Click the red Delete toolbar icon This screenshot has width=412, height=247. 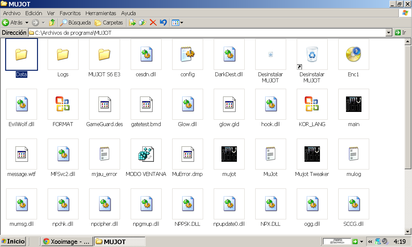(x=153, y=23)
